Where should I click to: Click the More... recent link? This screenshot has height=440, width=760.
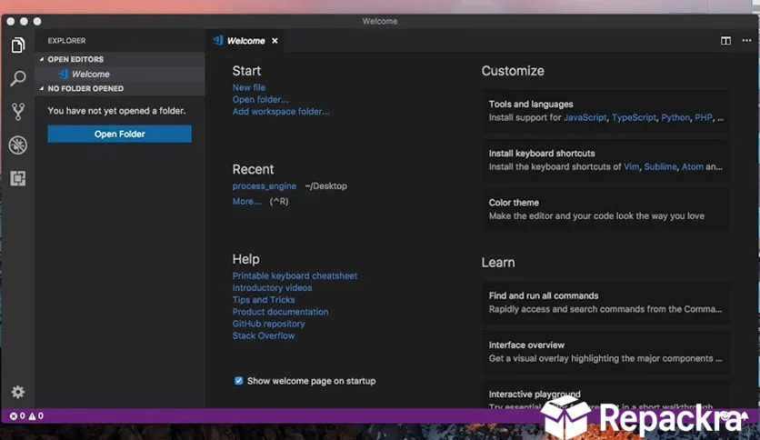pos(246,201)
